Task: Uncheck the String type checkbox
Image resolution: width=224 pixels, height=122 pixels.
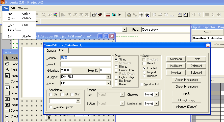Action: pyautogui.click(x=116, y=59)
